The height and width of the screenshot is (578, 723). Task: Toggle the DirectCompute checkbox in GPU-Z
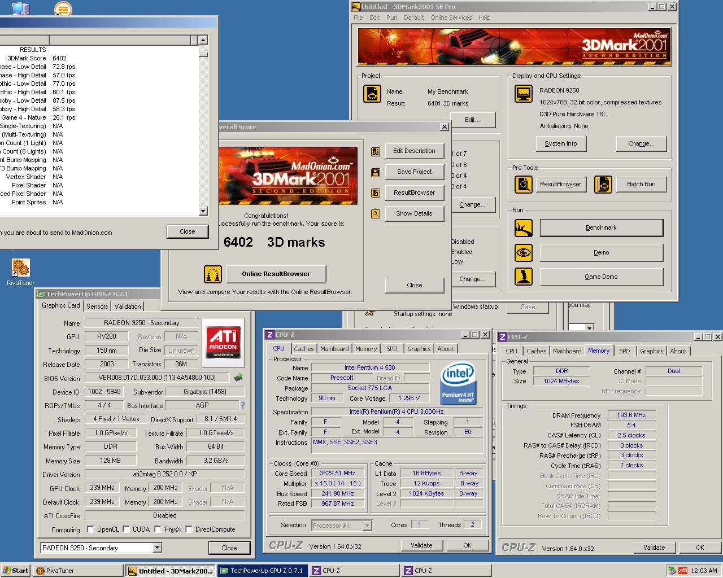(x=189, y=529)
